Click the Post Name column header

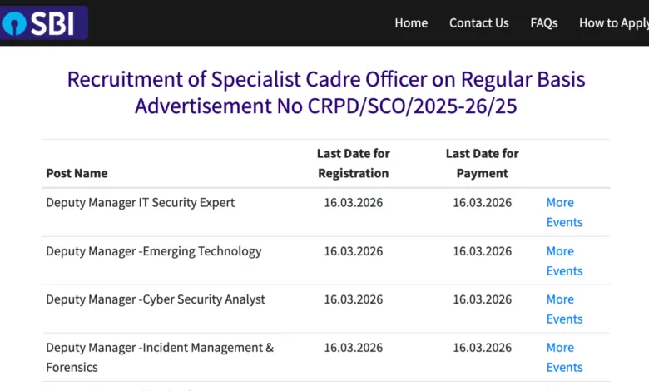(77, 173)
